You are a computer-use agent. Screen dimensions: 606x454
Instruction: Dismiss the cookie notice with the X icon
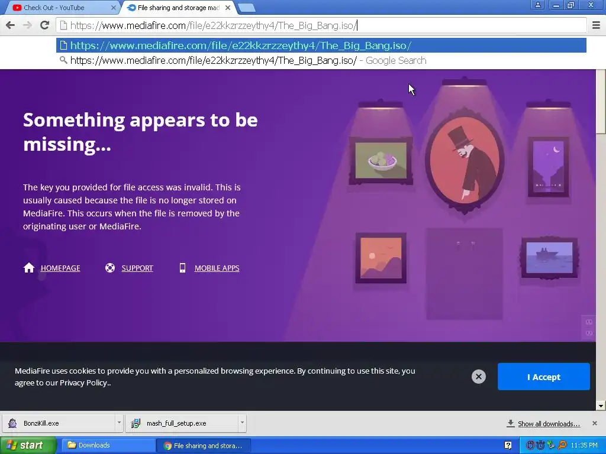point(478,377)
